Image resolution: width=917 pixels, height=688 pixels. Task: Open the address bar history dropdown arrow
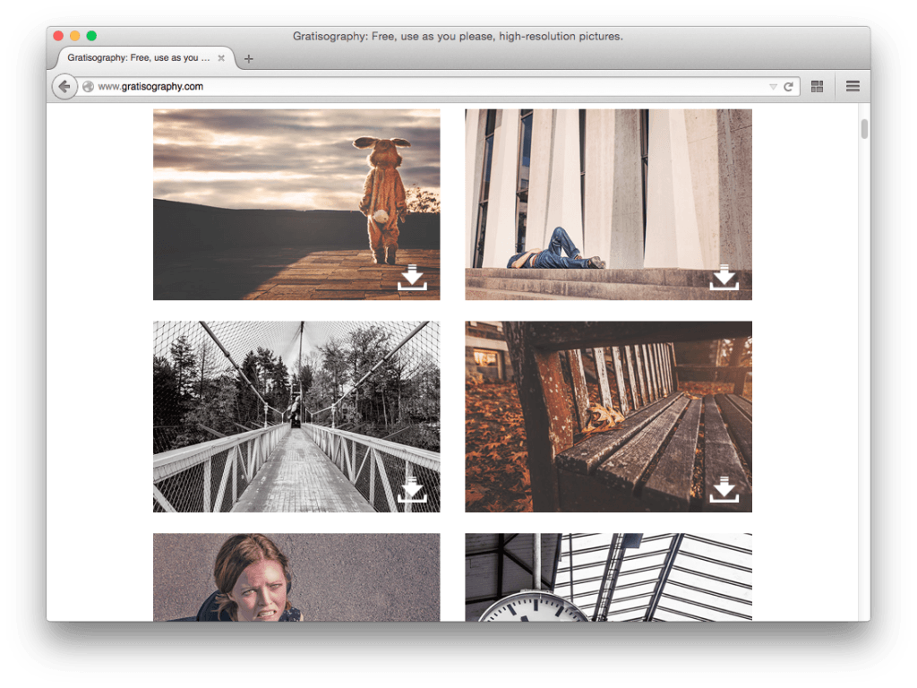click(x=773, y=87)
